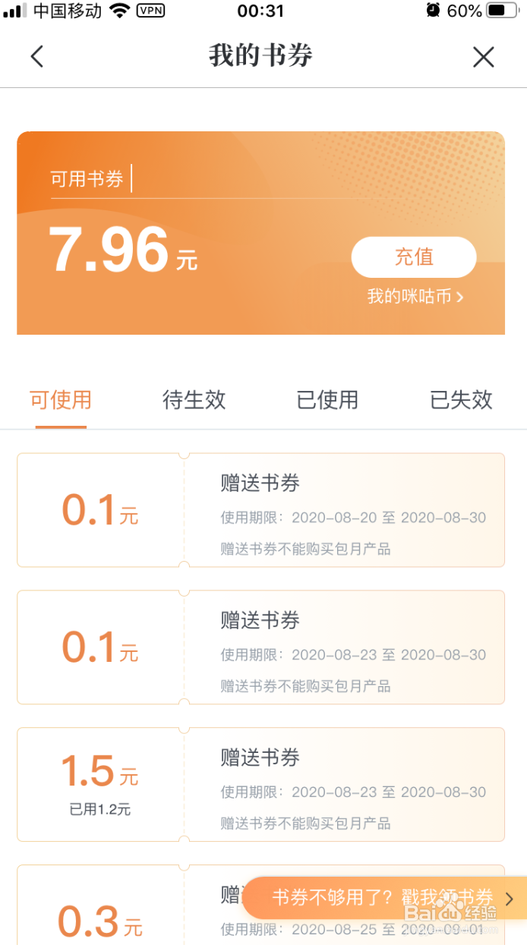Select the 1.5元 coupon card
The image size is (527, 948).
click(260, 784)
